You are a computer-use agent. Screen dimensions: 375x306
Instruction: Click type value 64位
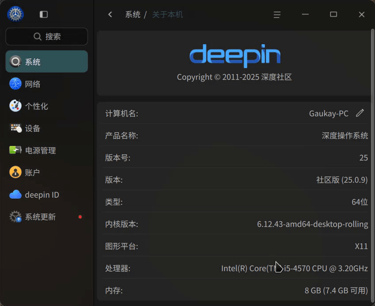tap(360, 202)
